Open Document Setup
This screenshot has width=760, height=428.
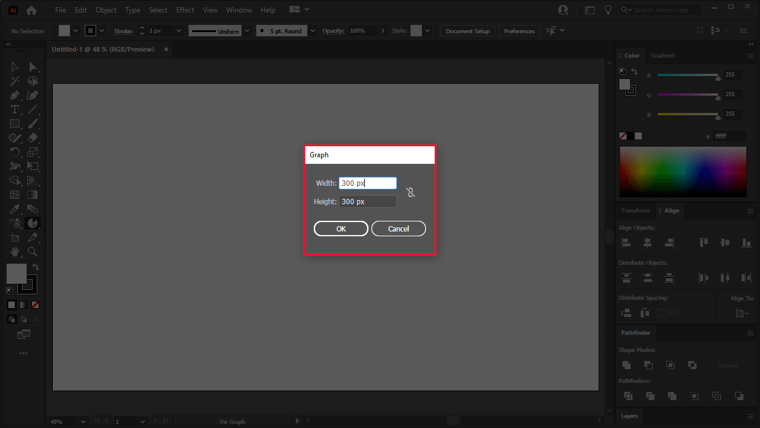pos(467,30)
